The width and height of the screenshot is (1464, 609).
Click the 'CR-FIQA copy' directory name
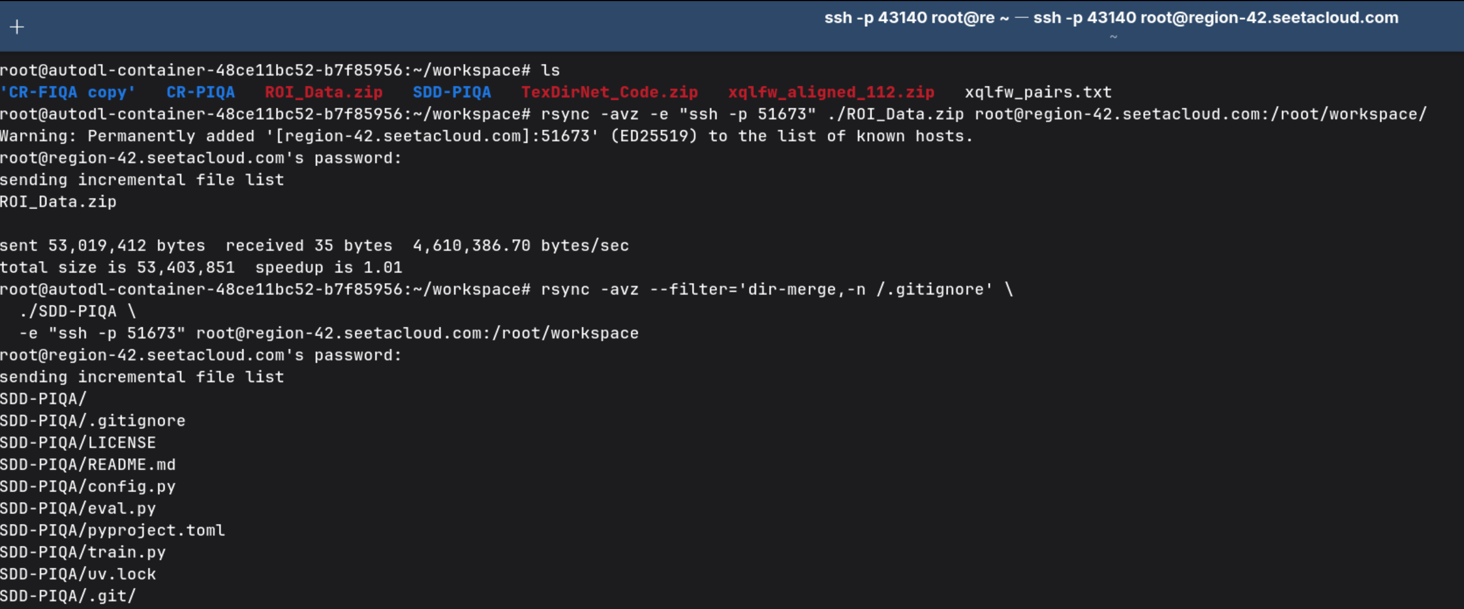click(x=68, y=92)
